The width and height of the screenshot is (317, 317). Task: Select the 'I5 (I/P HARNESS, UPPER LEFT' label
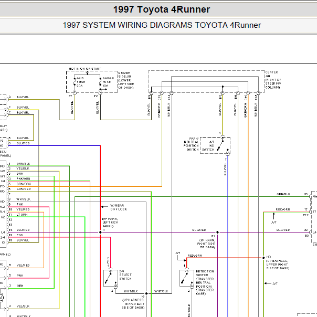133,302
